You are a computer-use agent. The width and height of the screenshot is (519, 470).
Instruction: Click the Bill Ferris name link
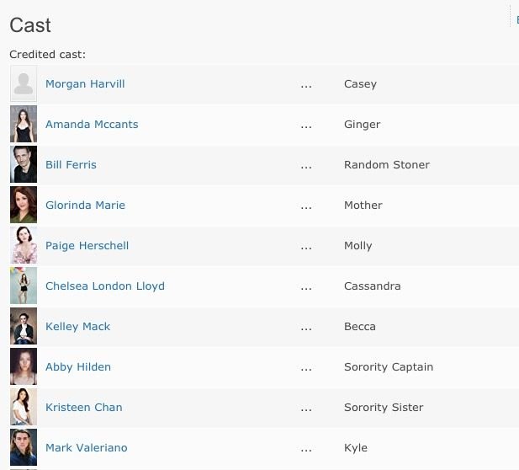coord(71,165)
